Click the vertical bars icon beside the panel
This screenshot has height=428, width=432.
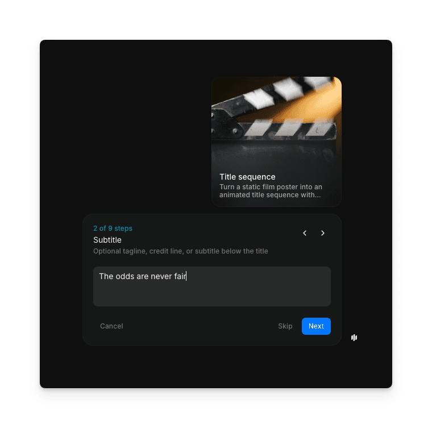[x=354, y=338]
